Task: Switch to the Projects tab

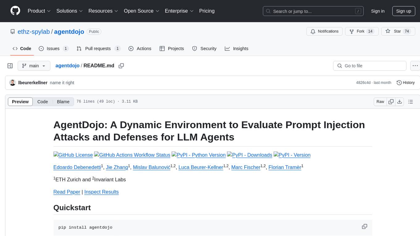Action: pos(172,48)
